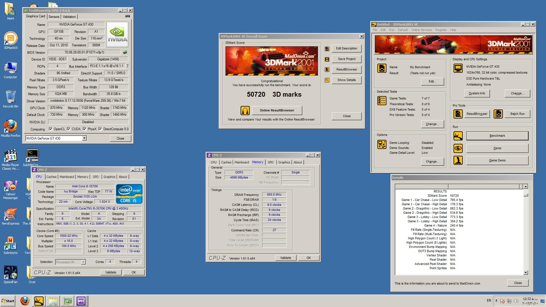Toggle the CUDA checkbox in GPU-Z
The height and width of the screenshot is (307, 546).
click(69, 129)
